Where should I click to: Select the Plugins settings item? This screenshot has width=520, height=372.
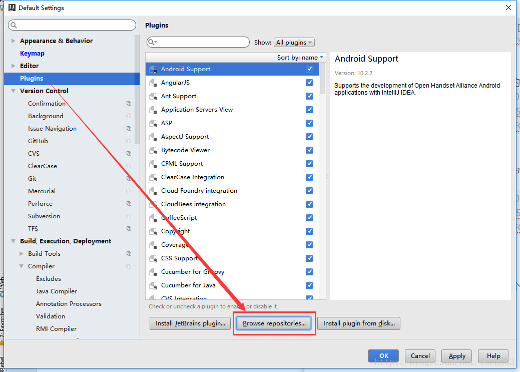[72, 78]
